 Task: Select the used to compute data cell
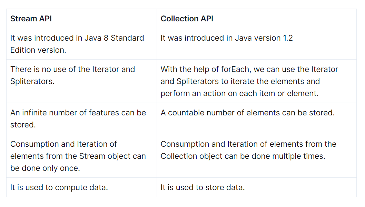click(81, 187)
